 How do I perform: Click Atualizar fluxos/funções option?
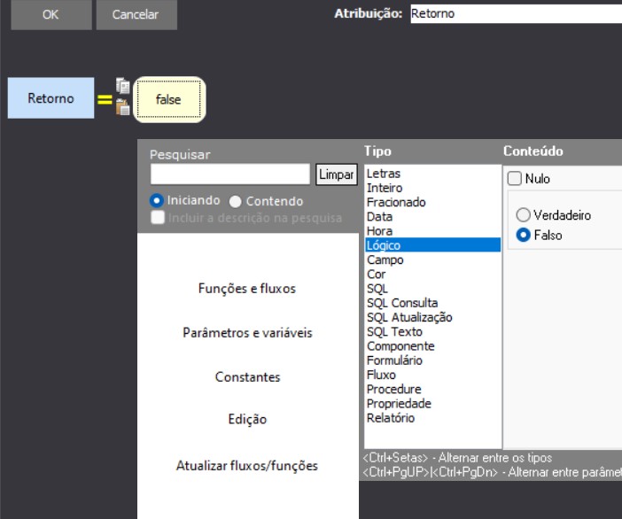247,466
